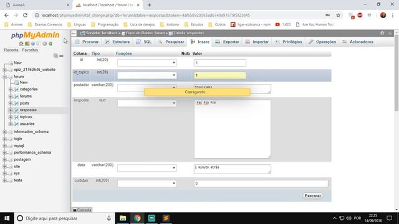Open Windows notification center

point(389,218)
